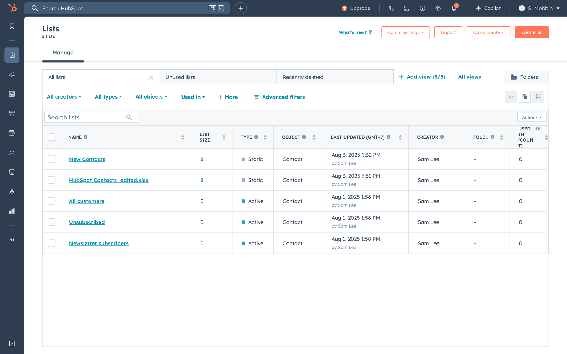Open Advanced filters

coord(279,97)
